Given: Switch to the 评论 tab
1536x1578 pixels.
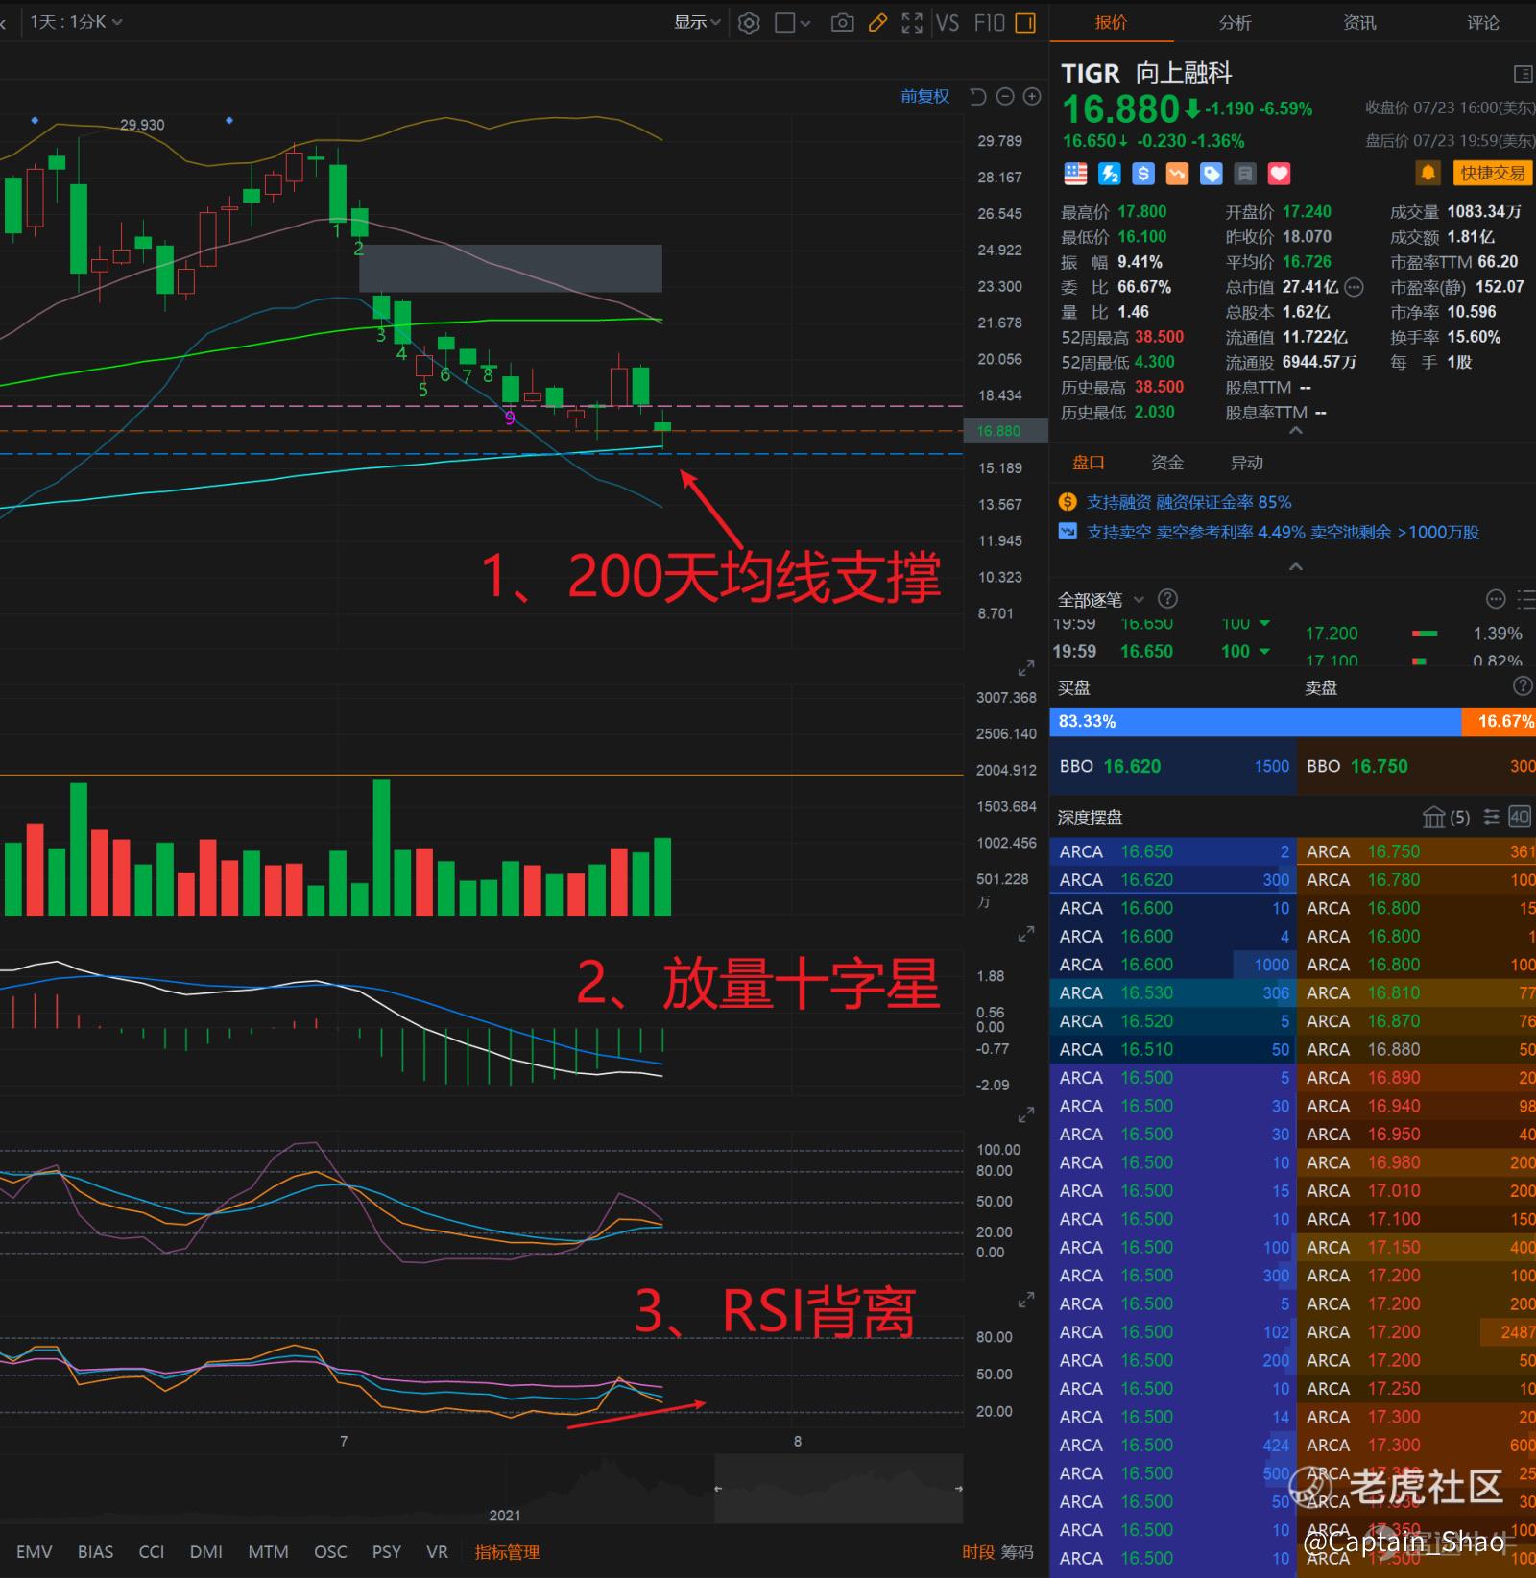Looking at the screenshot, I should (x=1482, y=23).
